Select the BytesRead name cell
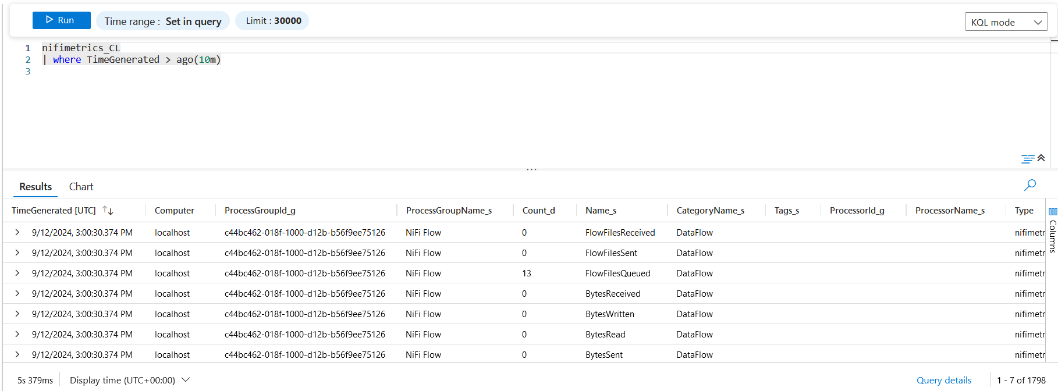1058x391 pixels. click(x=605, y=334)
